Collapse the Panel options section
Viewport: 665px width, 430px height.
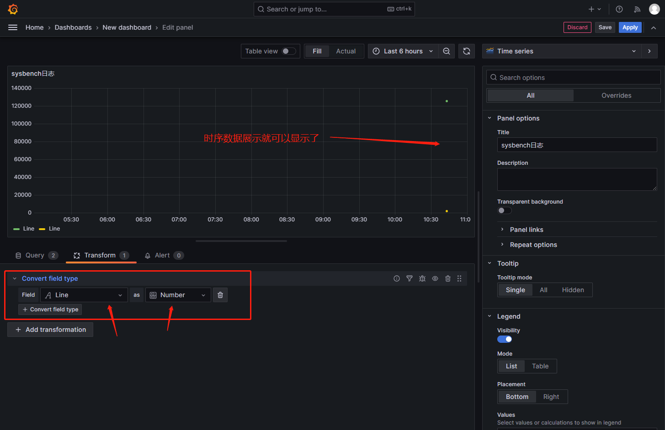point(489,118)
